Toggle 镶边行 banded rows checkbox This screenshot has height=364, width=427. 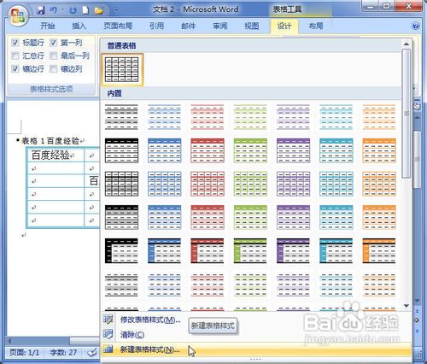pos(15,68)
